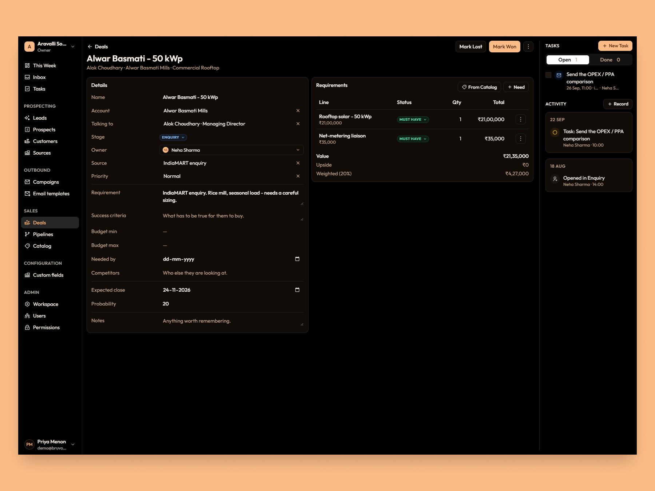Clear the Talking to contact

point(298,124)
